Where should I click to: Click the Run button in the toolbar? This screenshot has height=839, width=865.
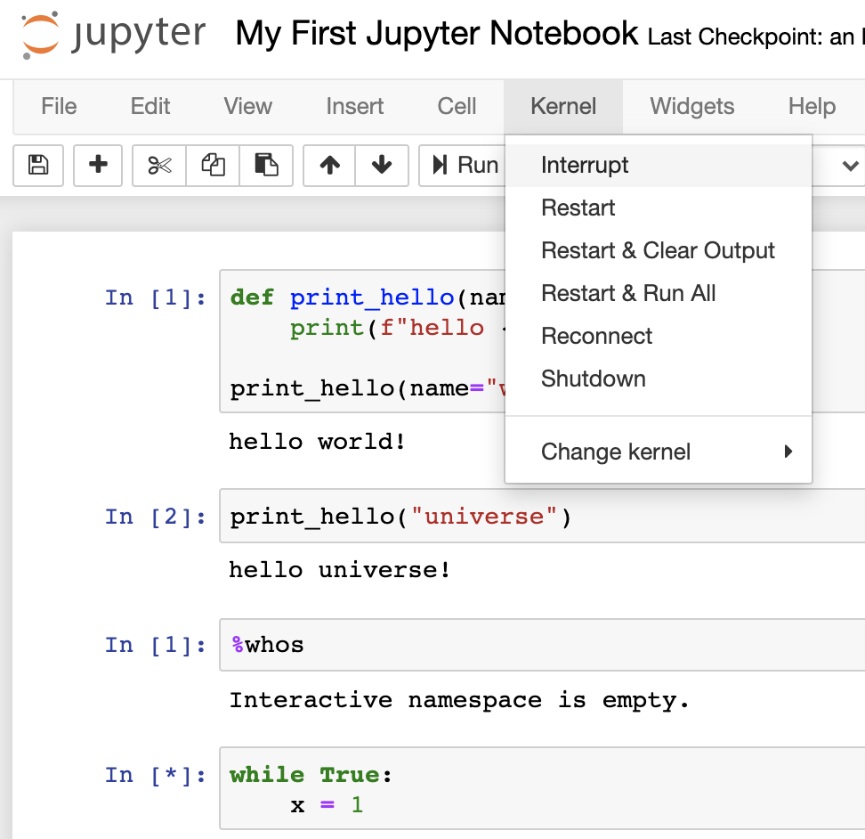coord(464,165)
